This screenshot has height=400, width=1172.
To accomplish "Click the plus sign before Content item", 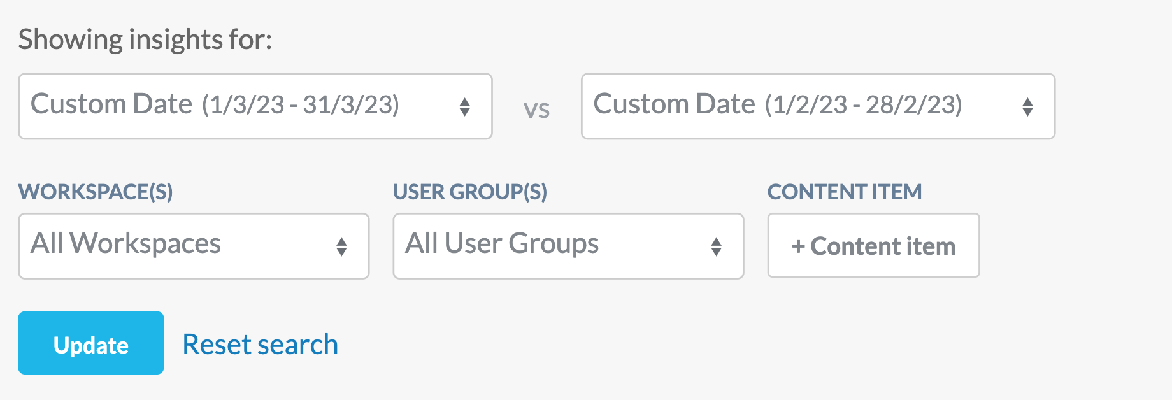I will [798, 246].
